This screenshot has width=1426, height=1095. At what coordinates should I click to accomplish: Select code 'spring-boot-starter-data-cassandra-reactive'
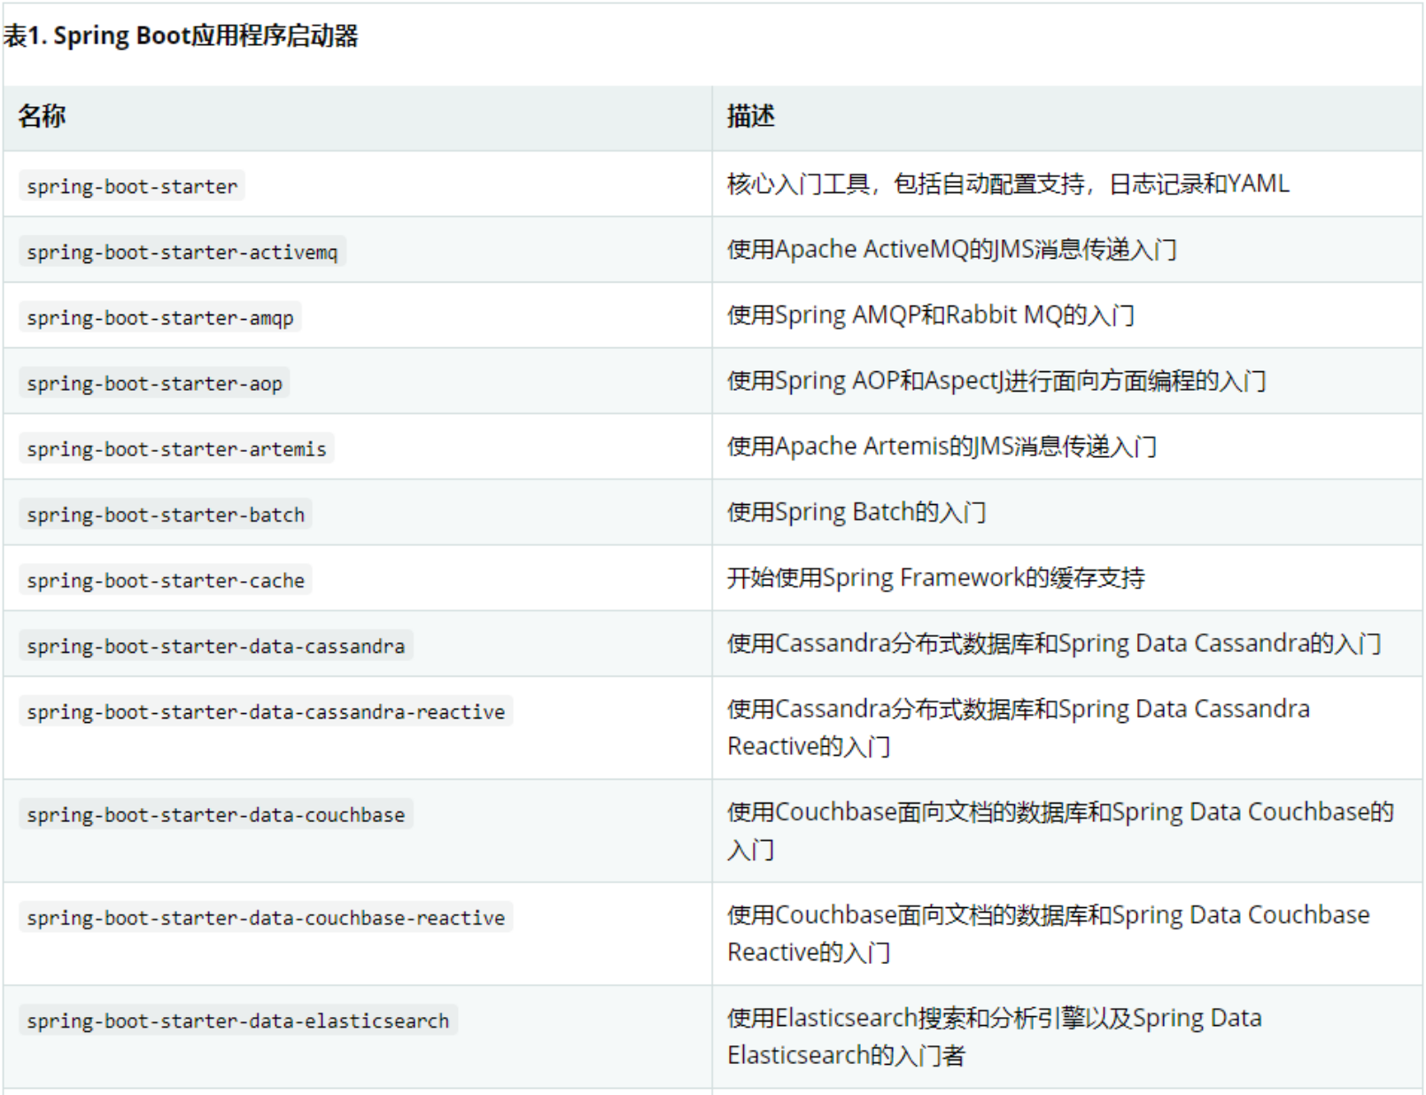pyautogui.click(x=266, y=711)
